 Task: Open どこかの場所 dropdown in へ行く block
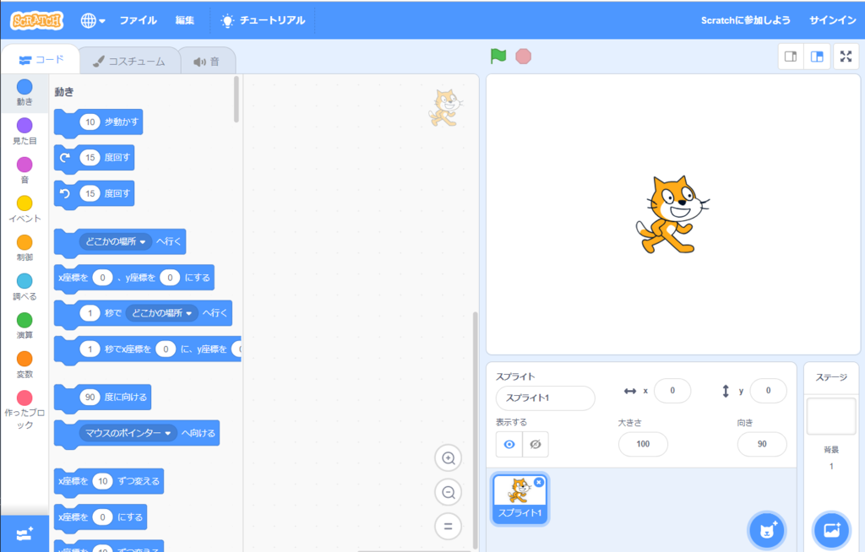coord(116,241)
